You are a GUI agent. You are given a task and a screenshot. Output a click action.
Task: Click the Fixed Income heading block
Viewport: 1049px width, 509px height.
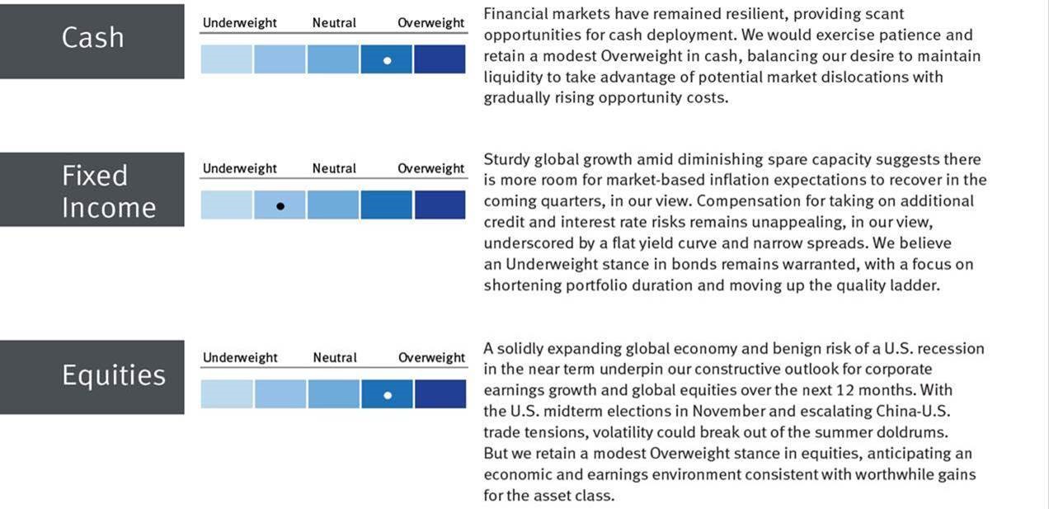click(92, 190)
